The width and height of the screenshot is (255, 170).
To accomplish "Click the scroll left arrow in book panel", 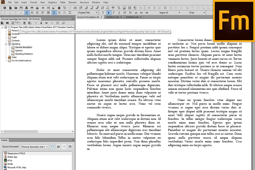I will coord(2,131).
